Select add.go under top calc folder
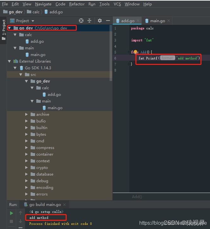This screenshot has width=210, height=229. (x=37, y=41)
